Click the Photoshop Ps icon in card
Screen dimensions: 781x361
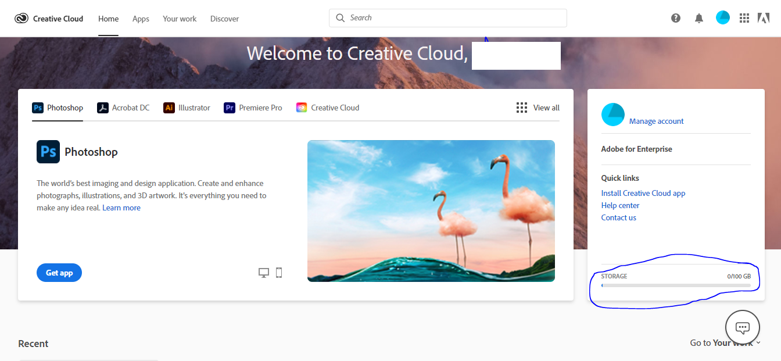point(48,152)
